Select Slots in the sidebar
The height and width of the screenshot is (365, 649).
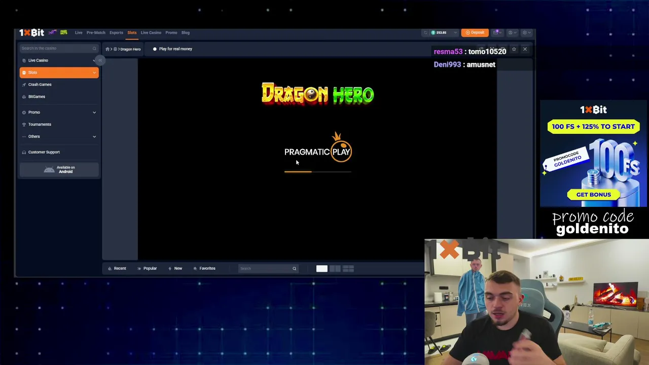[x=59, y=72]
